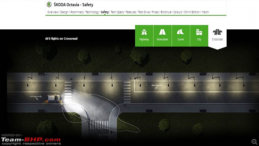This screenshot has height=146, width=259.
Task: Select the Interurban lighting mode tile
Action: [163, 36]
